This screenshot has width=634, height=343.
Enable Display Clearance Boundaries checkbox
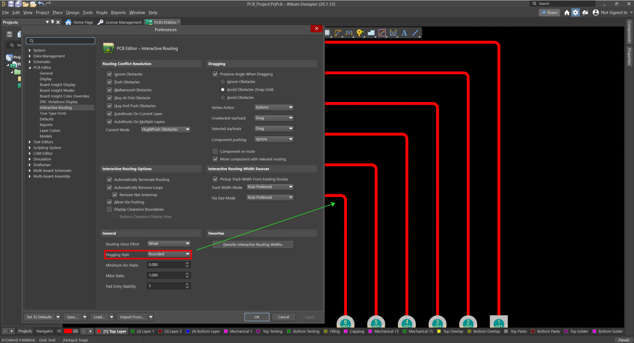(x=109, y=210)
